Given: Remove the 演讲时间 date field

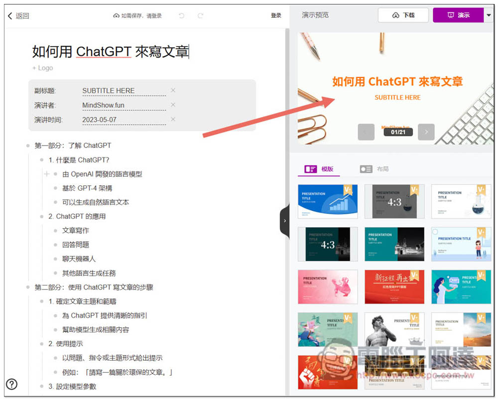Looking at the screenshot, I should (x=173, y=119).
